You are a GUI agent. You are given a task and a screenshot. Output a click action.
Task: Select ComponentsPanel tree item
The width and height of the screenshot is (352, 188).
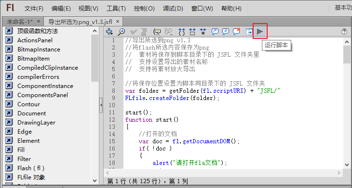point(42,95)
